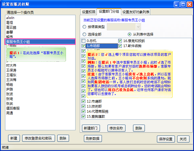Click the 修改名称 button
The height and width of the screenshot is (151, 194).
116,128
